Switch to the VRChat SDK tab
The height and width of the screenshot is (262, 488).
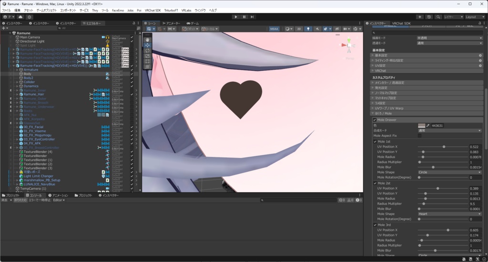click(401, 23)
